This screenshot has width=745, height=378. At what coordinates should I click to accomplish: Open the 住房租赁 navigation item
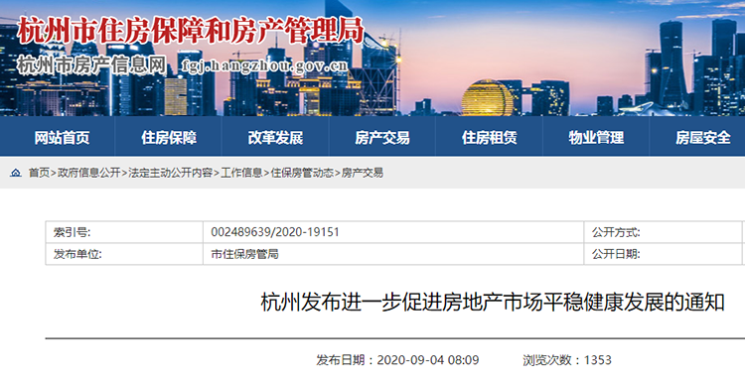click(x=490, y=138)
